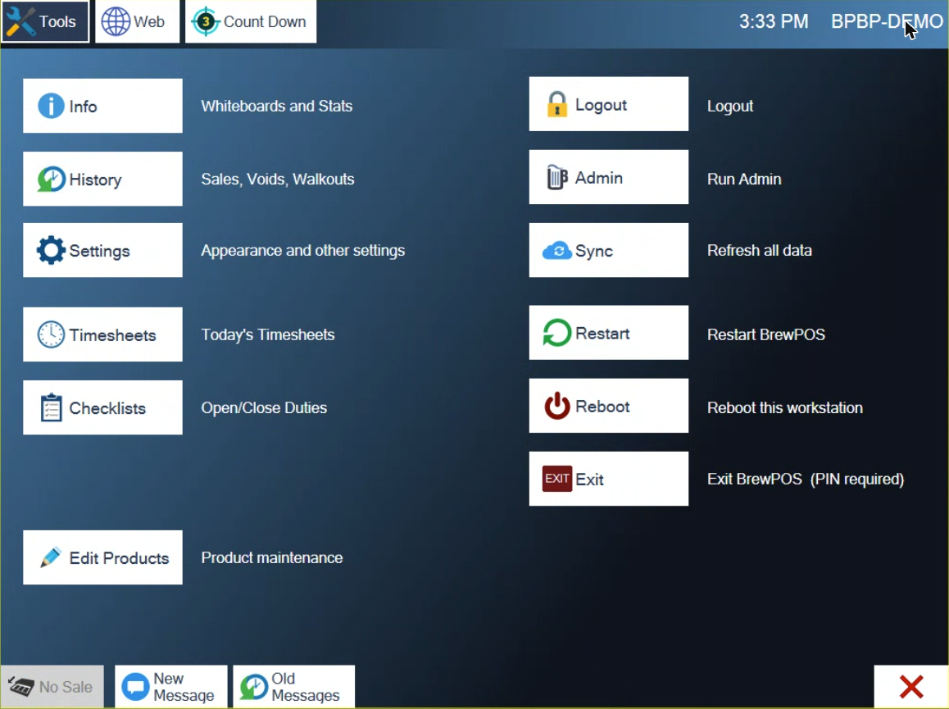
Task: Click the 'Today's Timesheets' text
Action: click(267, 334)
